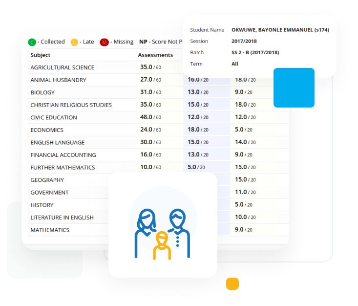Select the ECONOMICS subject row
The image size is (358, 306).
click(x=158, y=130)
